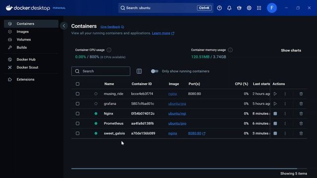Viewport: 317px width, 178px height.
Task: Click the horizontal scrollbar below the table
Action: pos(184,169)
